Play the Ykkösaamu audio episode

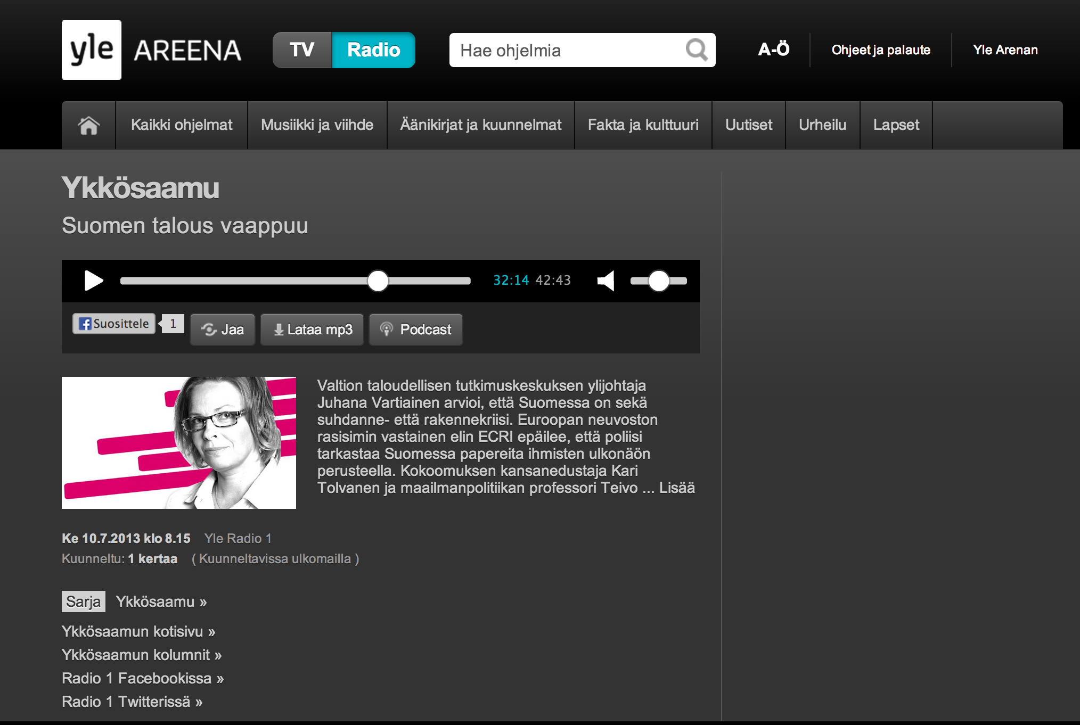(94, 281)
